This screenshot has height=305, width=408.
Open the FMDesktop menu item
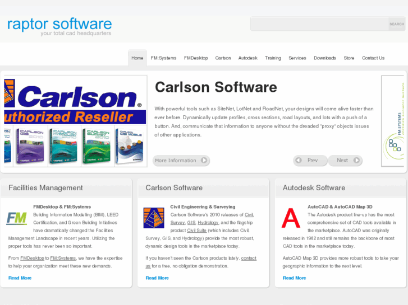196,58
